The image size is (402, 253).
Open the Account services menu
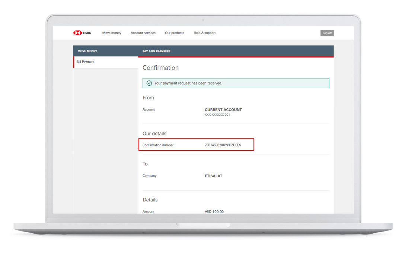pos(143,33)
